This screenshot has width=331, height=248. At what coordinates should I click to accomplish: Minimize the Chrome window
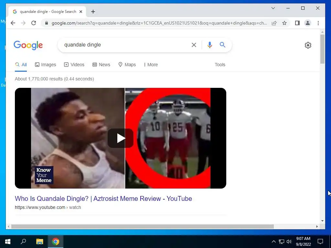click(x=288, y=8)
